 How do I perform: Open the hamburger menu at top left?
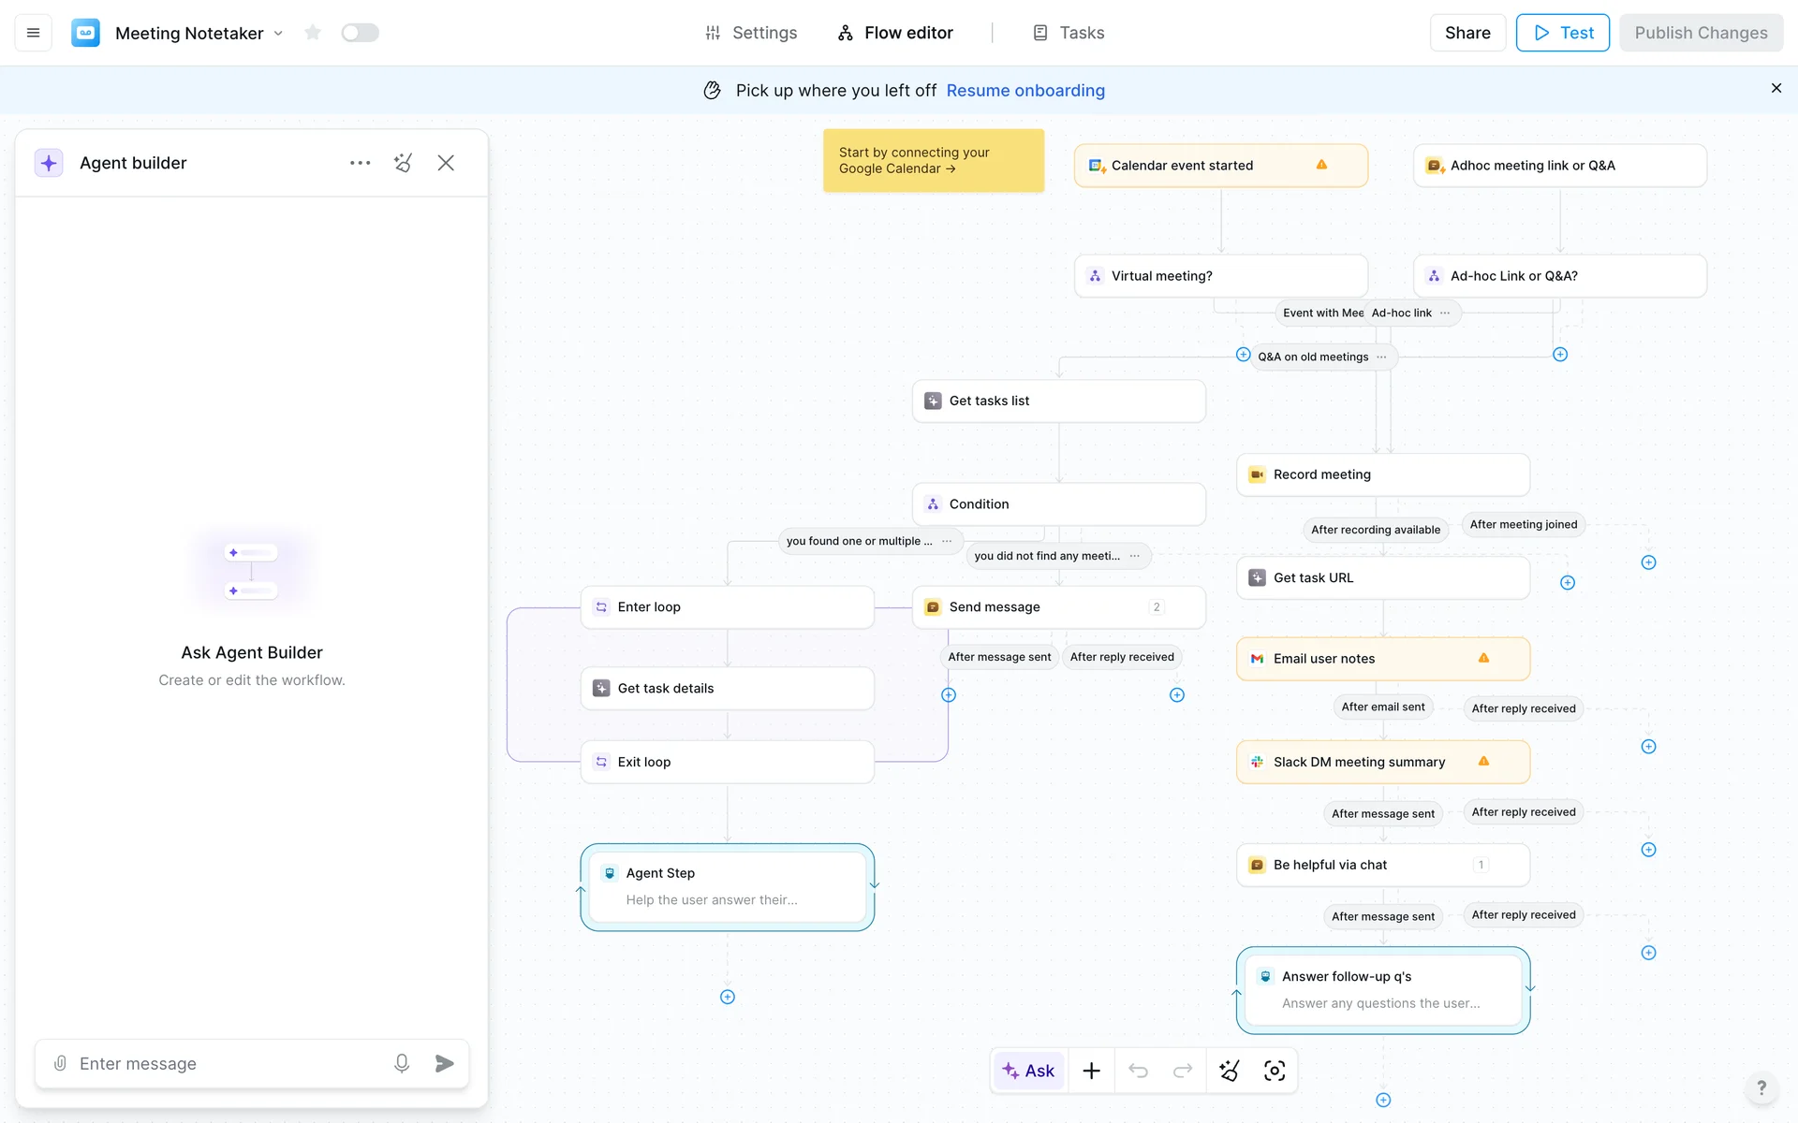click(33, 33)
